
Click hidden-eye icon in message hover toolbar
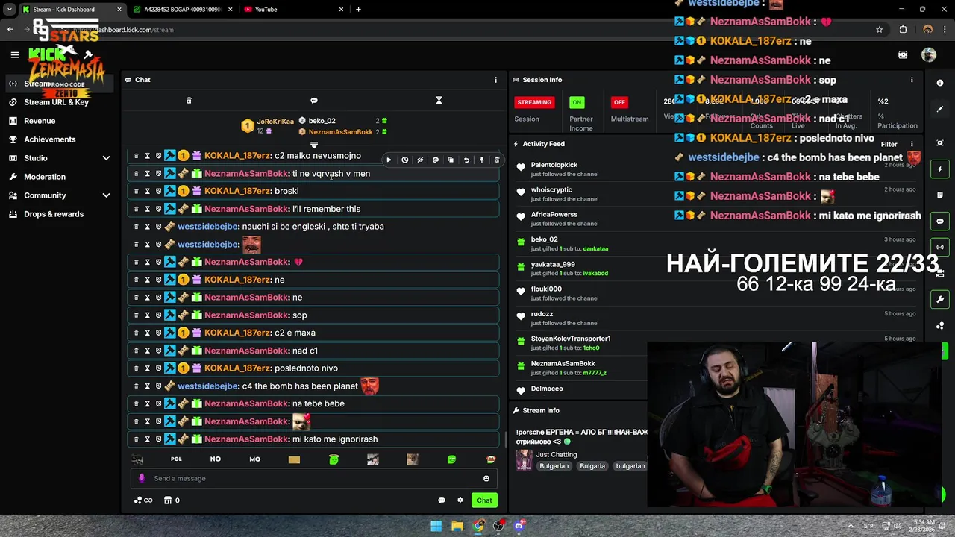point(420,160)
